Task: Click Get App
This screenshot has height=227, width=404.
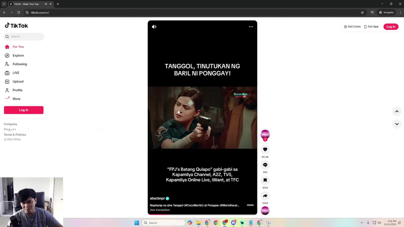Action: click(x=371, y=27)
